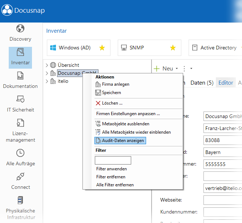Screen dimensions: 242x223
Task: Open the Active Directory inventory tile
Action: point(215,48)
